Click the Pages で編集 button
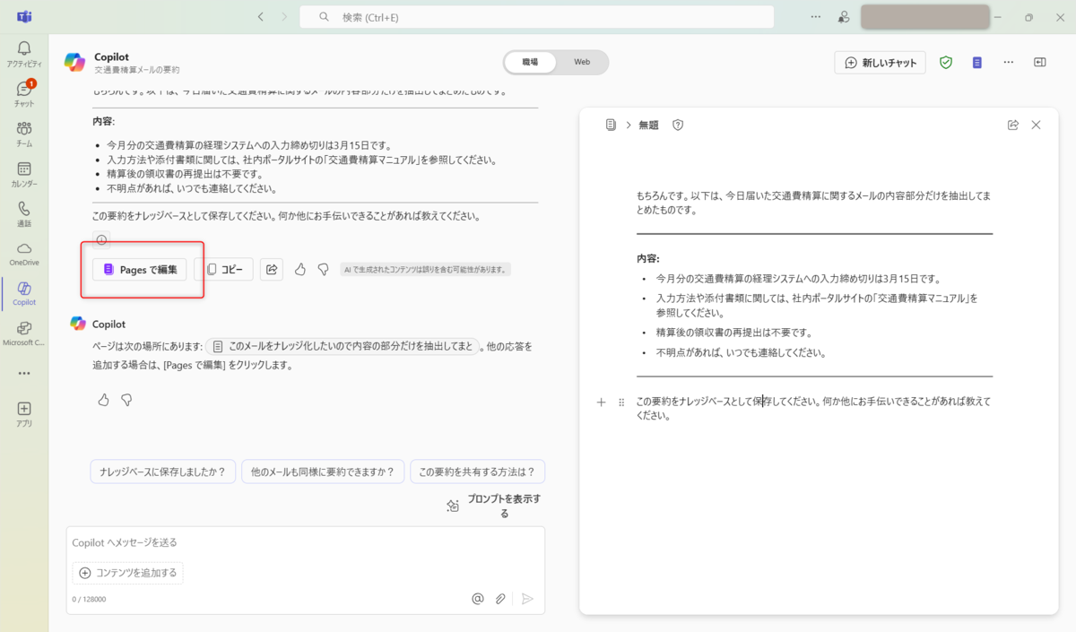This screenshot has width=1076, height=632. tap(140, 269)
